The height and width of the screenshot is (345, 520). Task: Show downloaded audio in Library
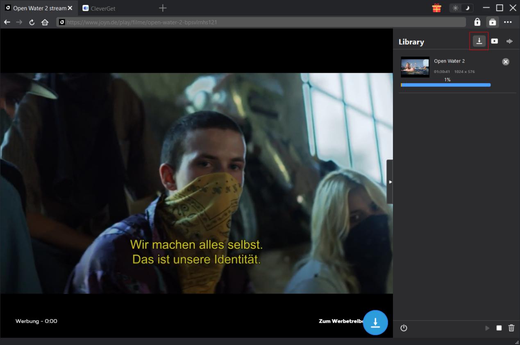pos(509,41)
